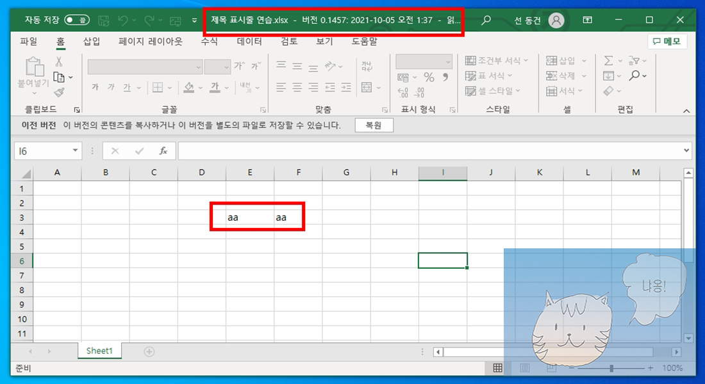Click the comma style icon
The width and height of the screenshot is (705, 384).
(x=445, y=77)
